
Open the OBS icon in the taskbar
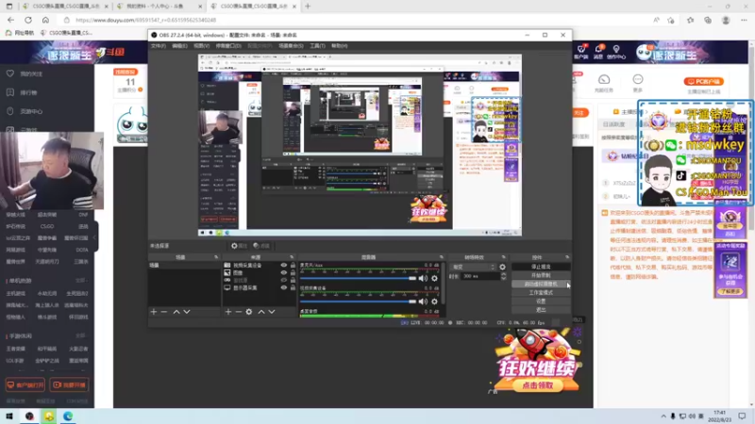tap(29, 416)
